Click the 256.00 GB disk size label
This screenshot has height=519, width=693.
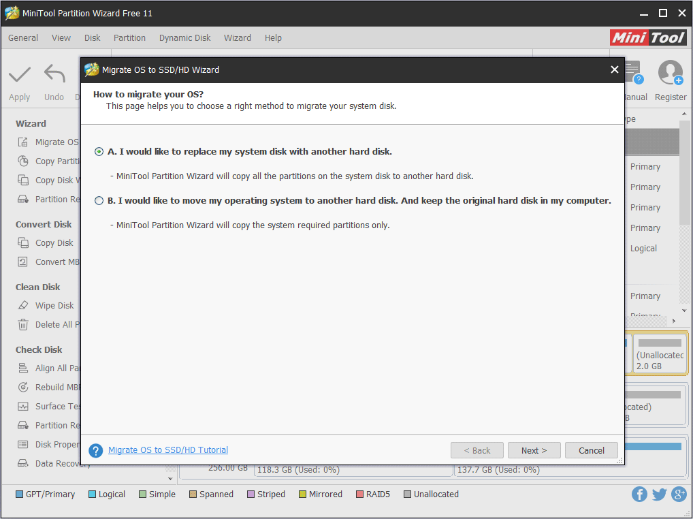click(228, 468)
